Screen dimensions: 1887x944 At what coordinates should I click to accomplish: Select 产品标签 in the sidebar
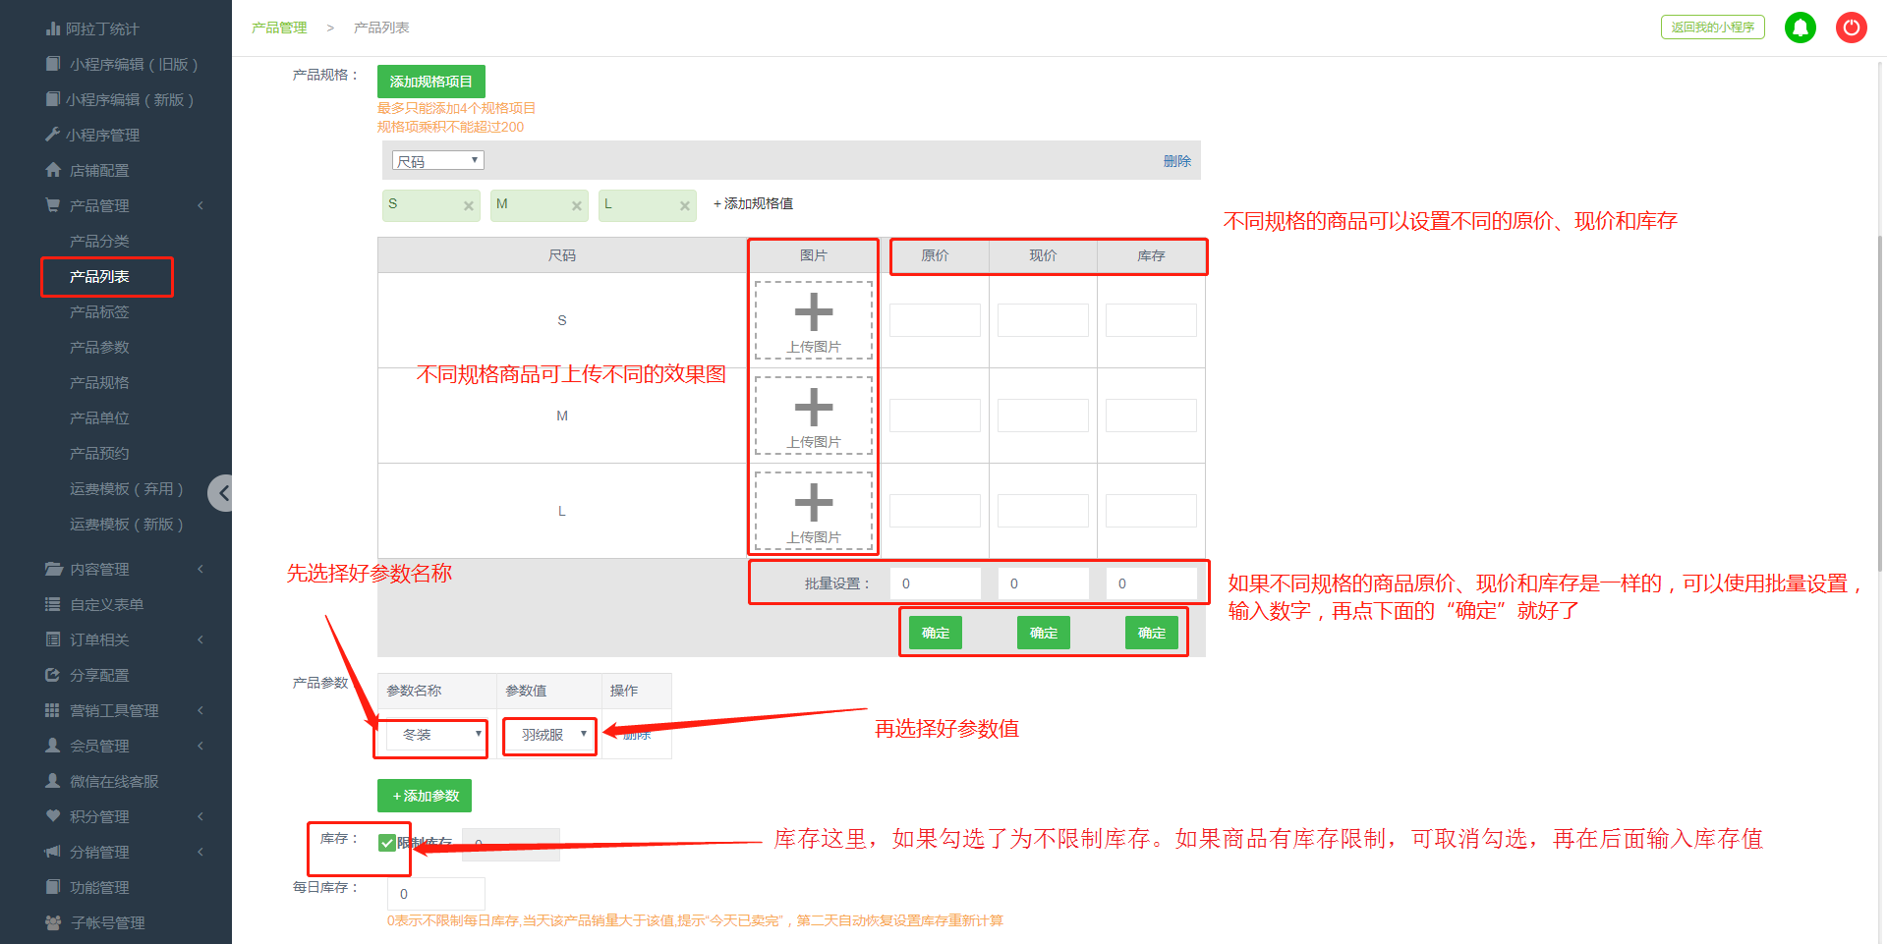[99, 312]
